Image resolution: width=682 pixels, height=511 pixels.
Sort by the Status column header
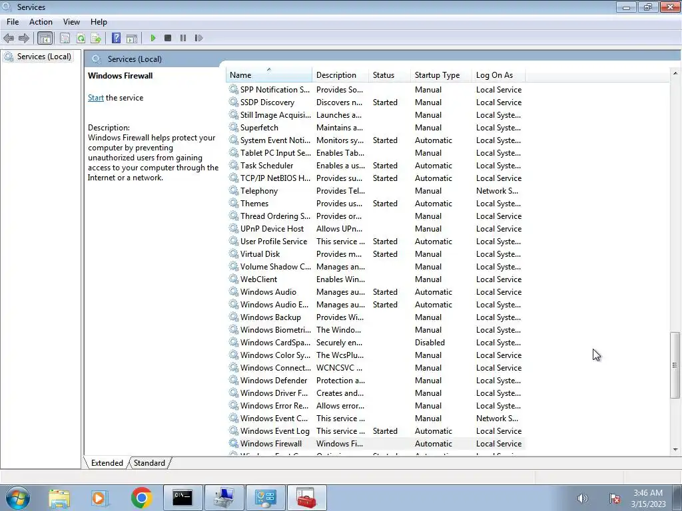(389, 75)
